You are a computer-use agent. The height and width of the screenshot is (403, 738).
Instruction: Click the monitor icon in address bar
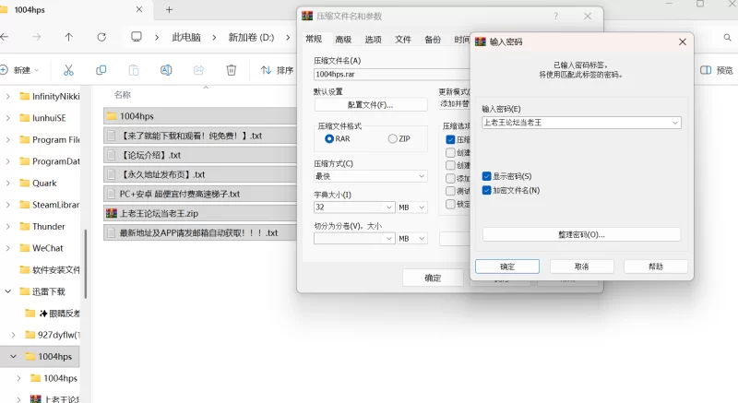coord(137,37)
